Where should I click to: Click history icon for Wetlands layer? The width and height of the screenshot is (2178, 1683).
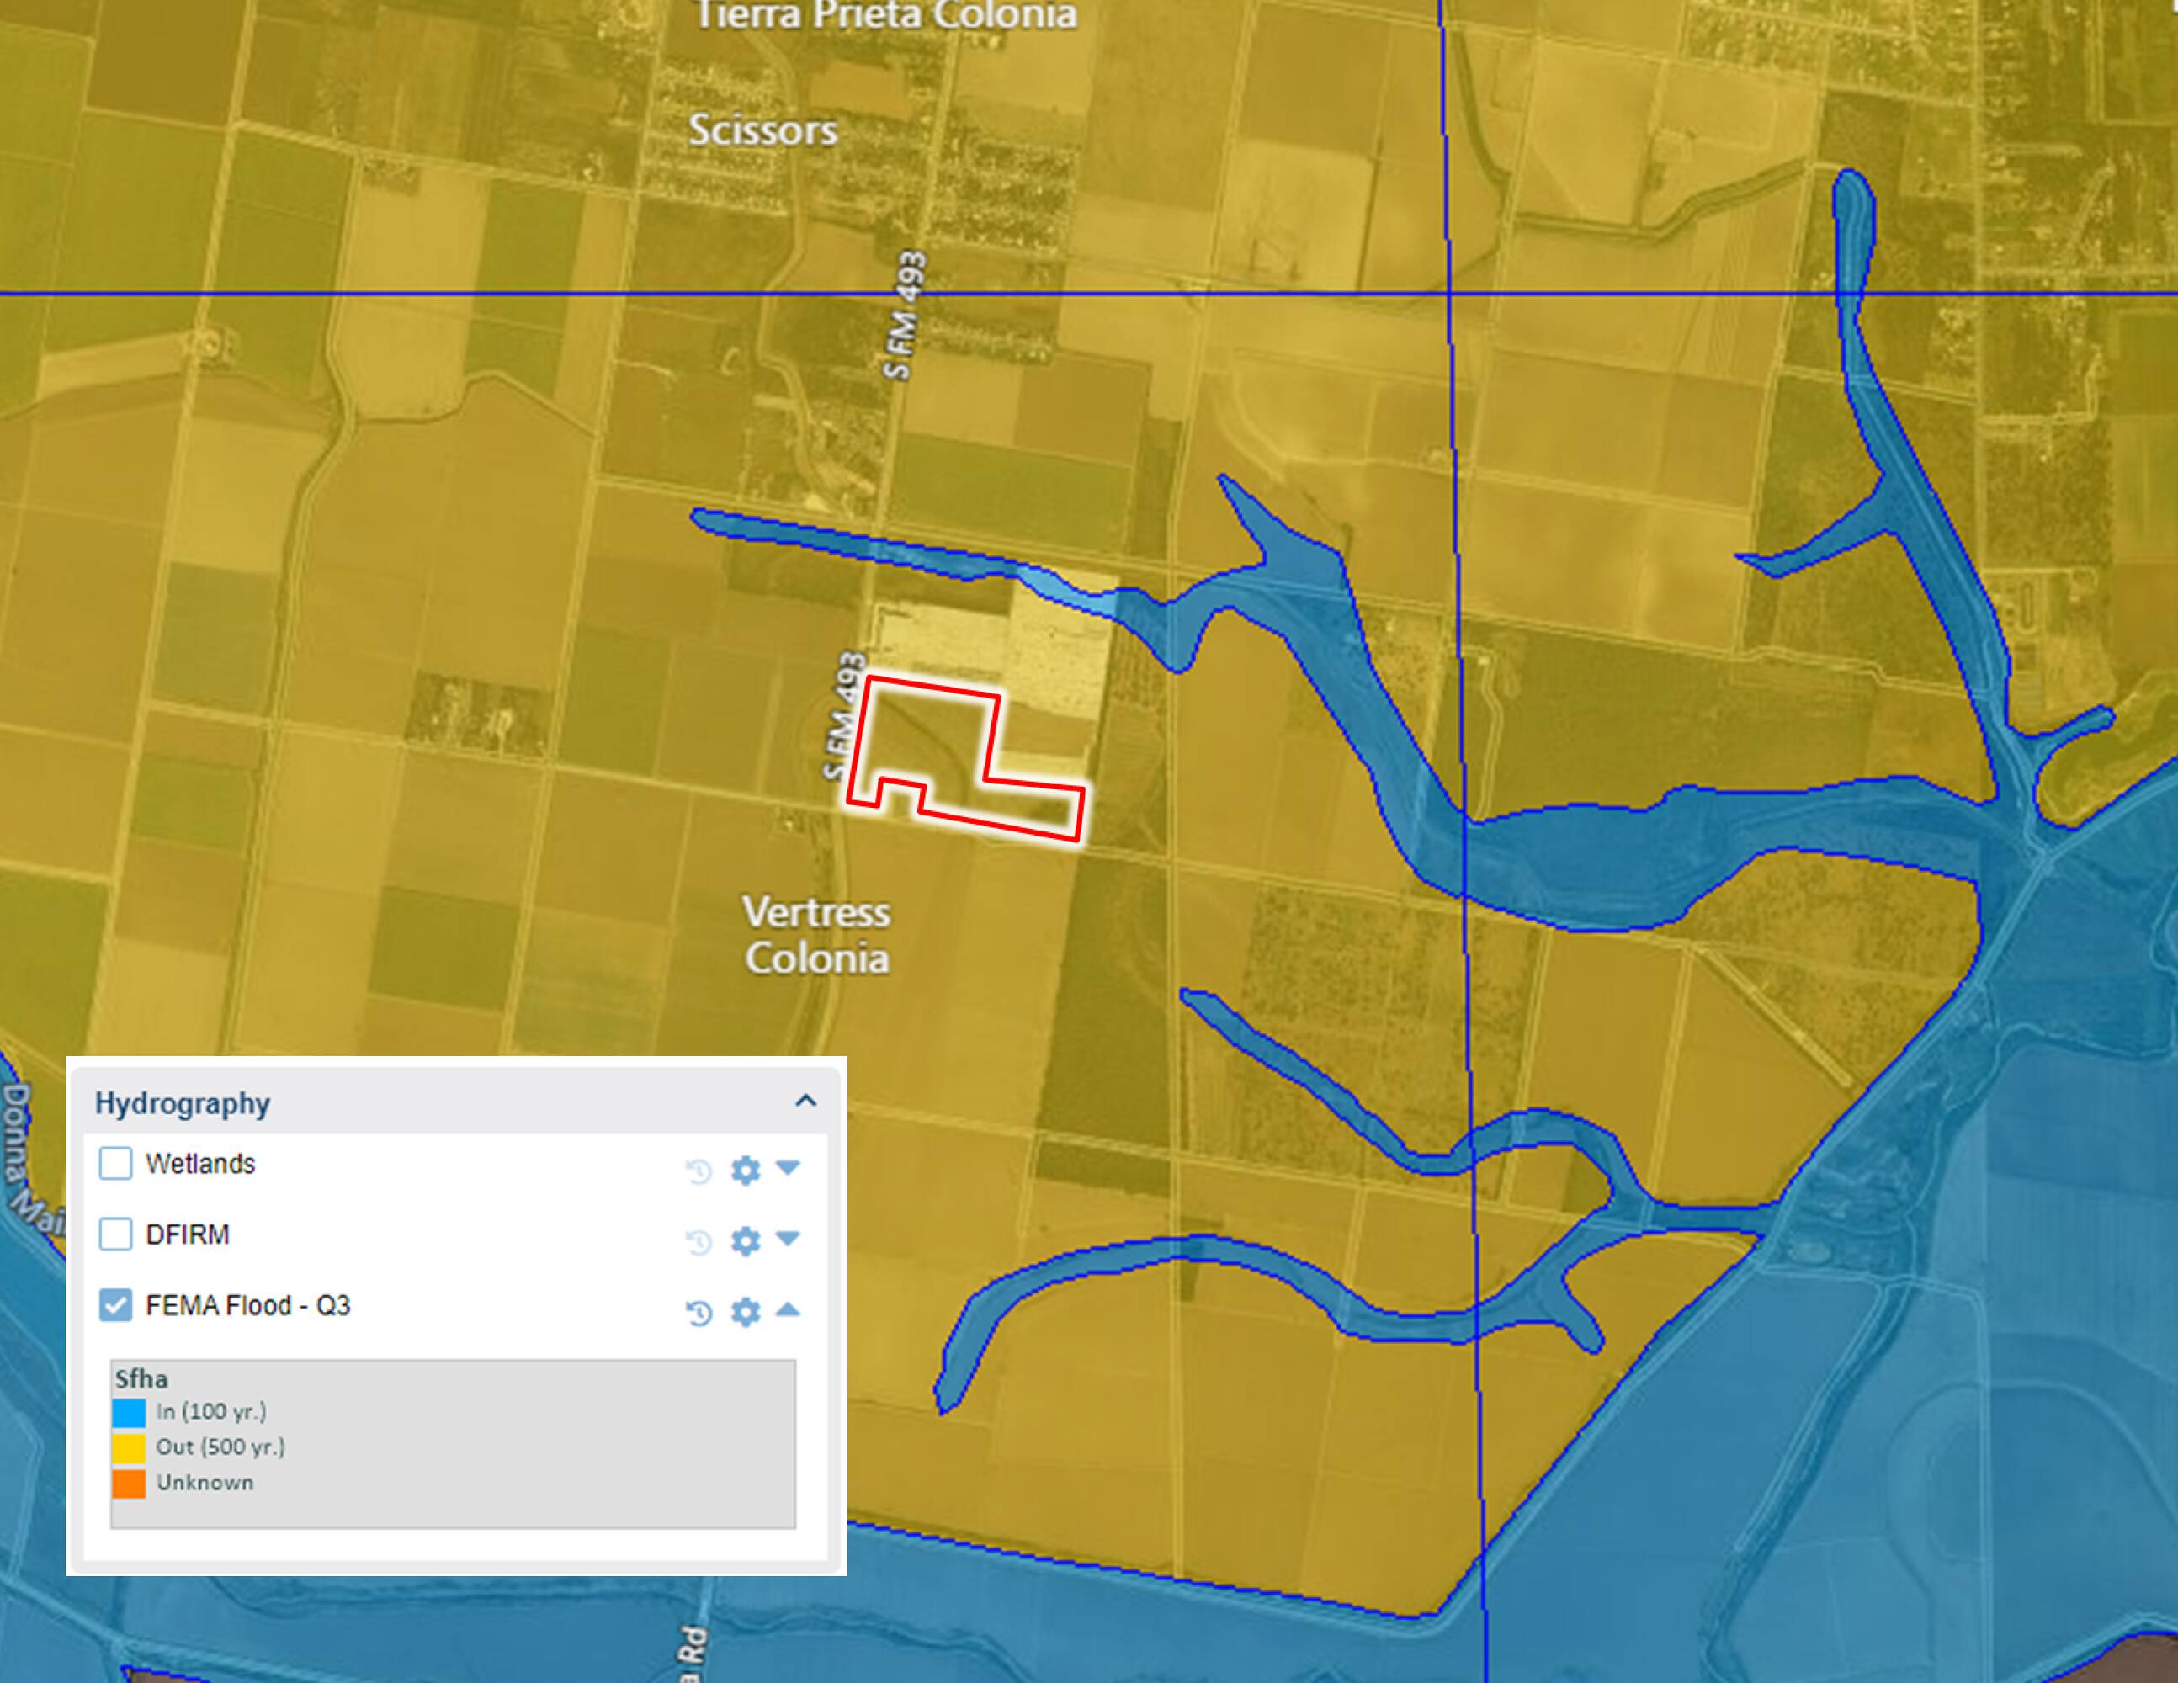point(699,1171)
